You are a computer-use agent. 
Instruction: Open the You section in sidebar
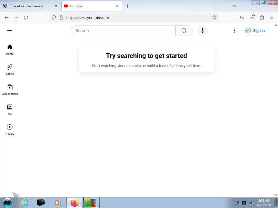click(x=10, y=110)
